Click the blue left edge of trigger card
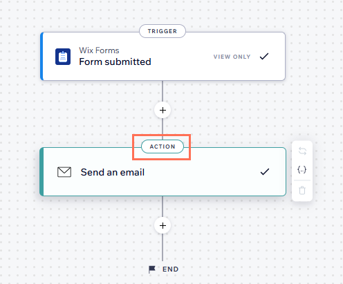The image size is (343, 284). point(41,57)
